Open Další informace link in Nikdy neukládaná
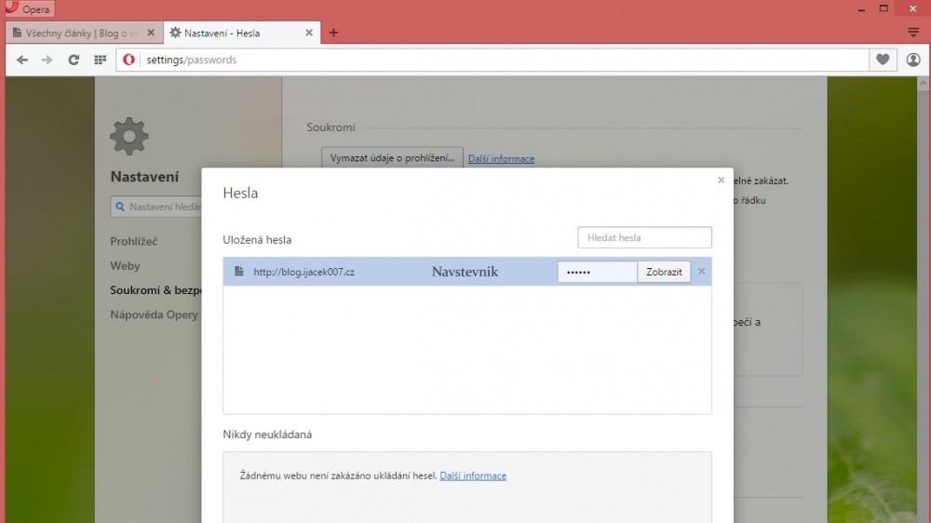Image resolution: width=931 pixels, height=523 pixels. coord(473,476)
